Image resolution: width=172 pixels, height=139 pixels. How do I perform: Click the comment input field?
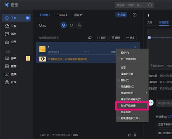[164, 103]
